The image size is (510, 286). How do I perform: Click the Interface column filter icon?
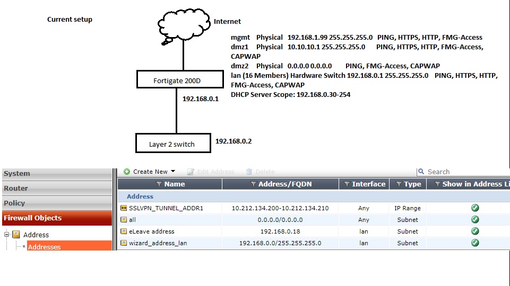(x=347, y=184)
